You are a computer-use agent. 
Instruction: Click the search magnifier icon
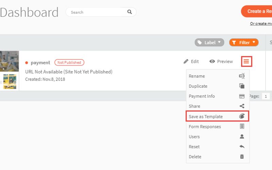pos(130,12)
